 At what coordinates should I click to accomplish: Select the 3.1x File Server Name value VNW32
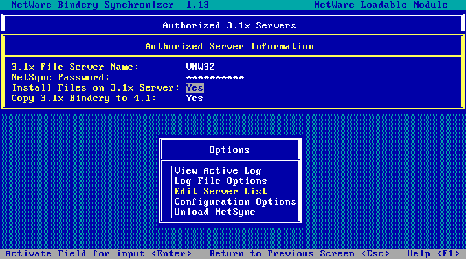click(200, 67)
